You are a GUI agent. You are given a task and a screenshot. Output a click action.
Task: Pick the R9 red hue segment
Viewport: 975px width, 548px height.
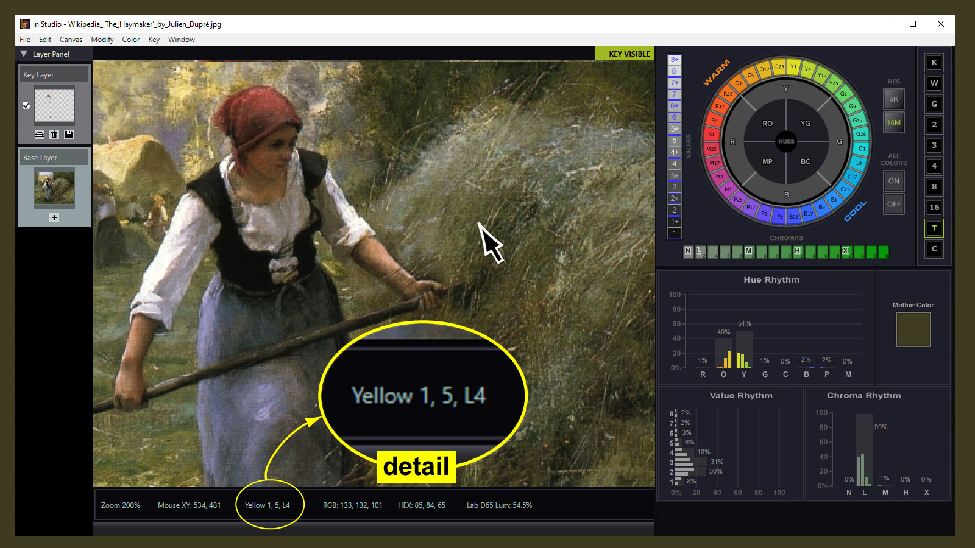pyautogui.click(x=714, y=120)
